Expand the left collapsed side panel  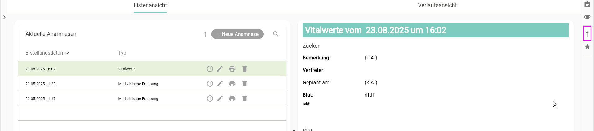(4, 17)
